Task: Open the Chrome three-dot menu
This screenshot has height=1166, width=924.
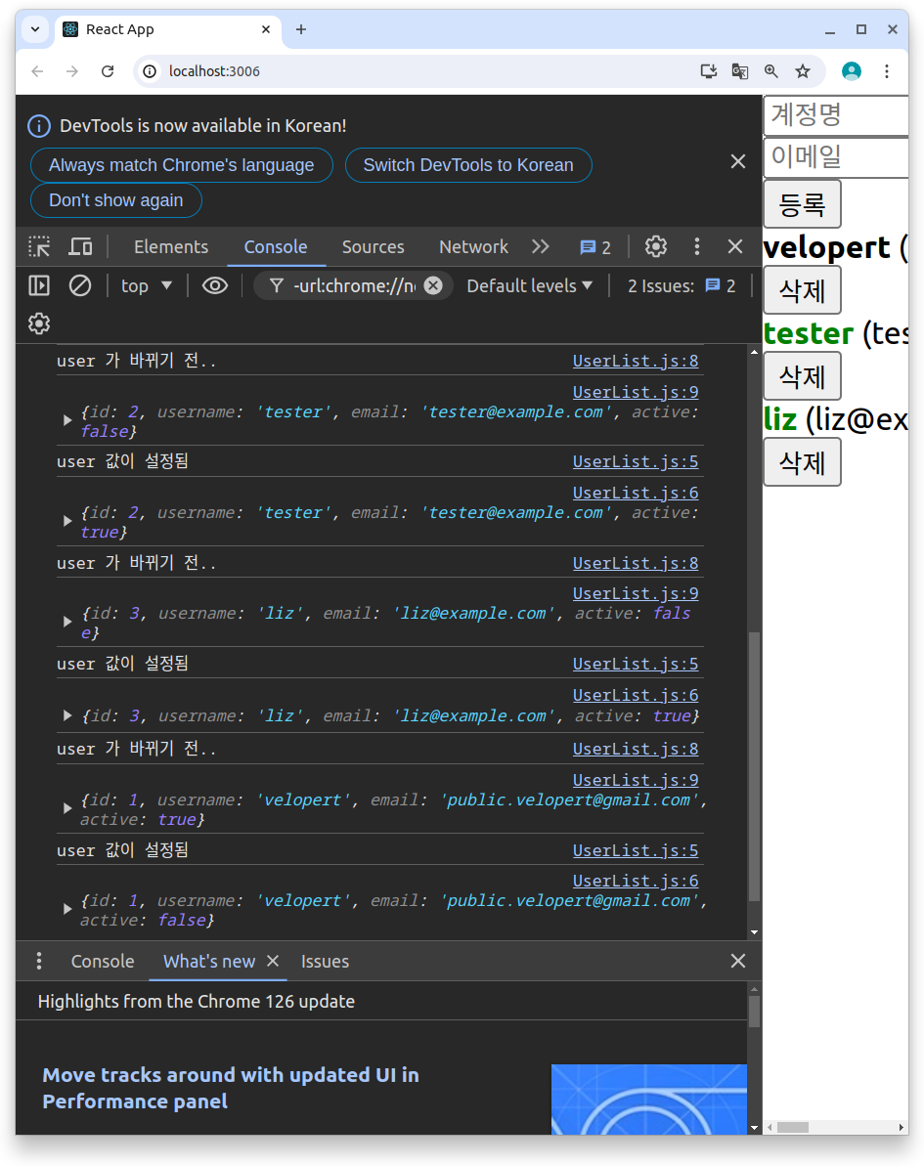Action: 887,71
